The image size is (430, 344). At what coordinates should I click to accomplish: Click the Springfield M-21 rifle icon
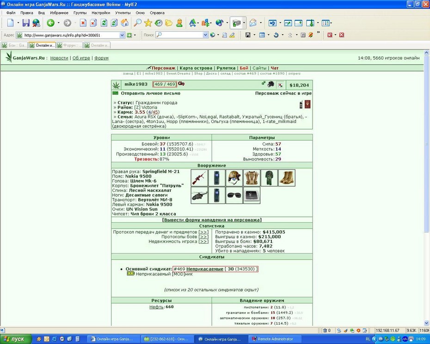[x=199, y=178]
